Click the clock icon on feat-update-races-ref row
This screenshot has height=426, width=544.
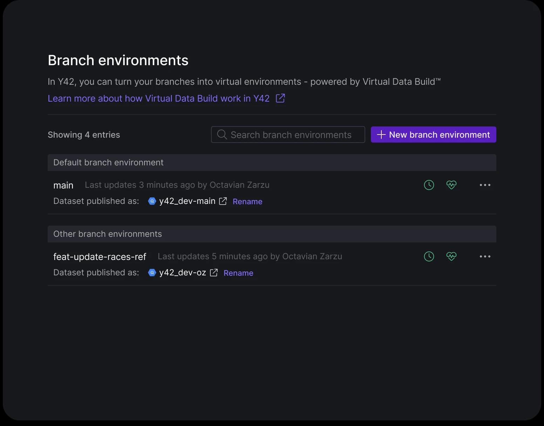[x=429, y=256]
